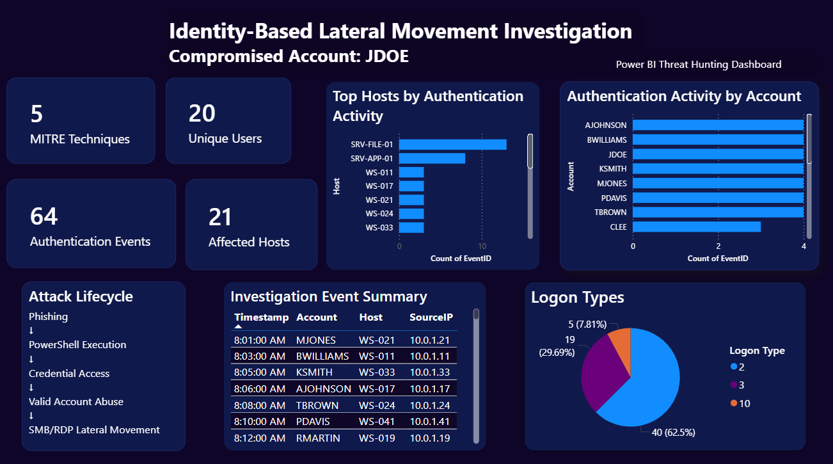Image resolution: width=833 pixels, height=464 pixels.
Task: Click the 21 Affected Hosts card
Action: coord(251,224)
